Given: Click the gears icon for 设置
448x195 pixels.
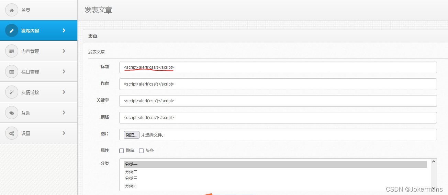Looking at the screenshot, I should click(12, 133).
